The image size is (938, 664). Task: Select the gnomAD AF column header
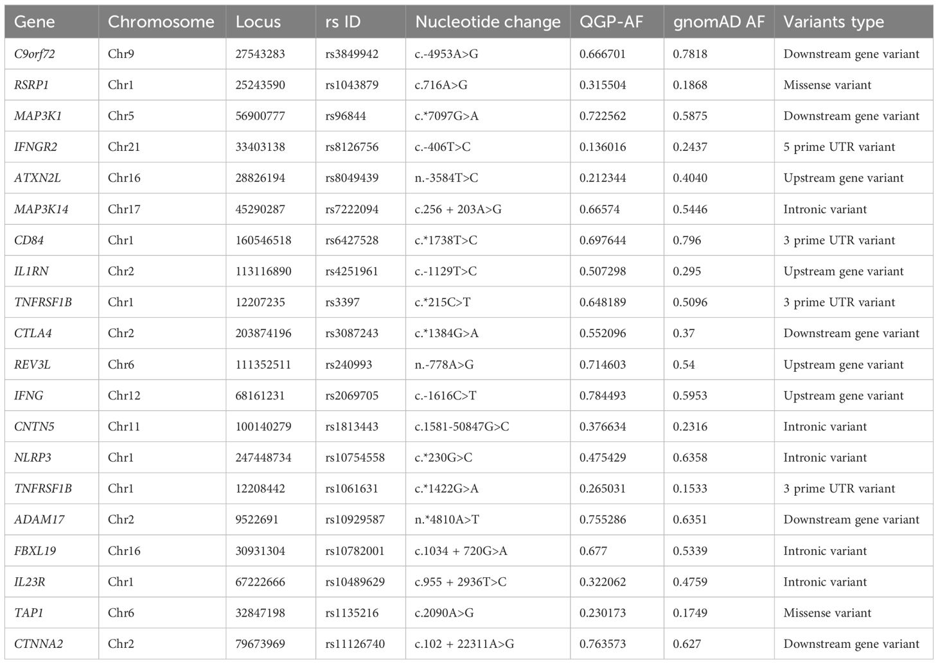coord(718,22)
